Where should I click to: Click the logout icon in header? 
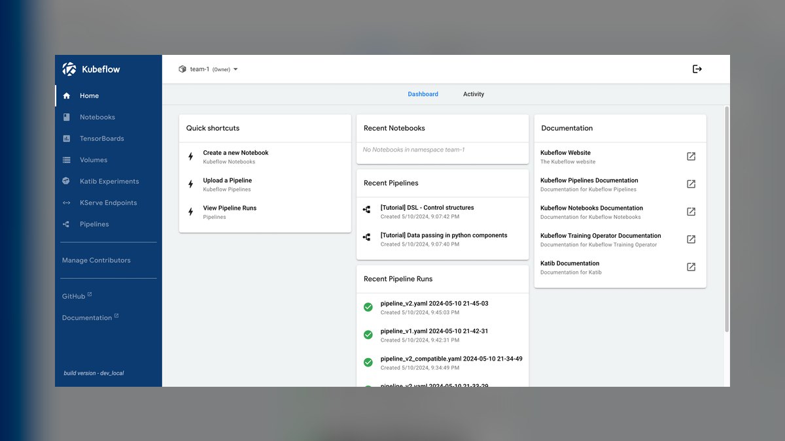697,69
